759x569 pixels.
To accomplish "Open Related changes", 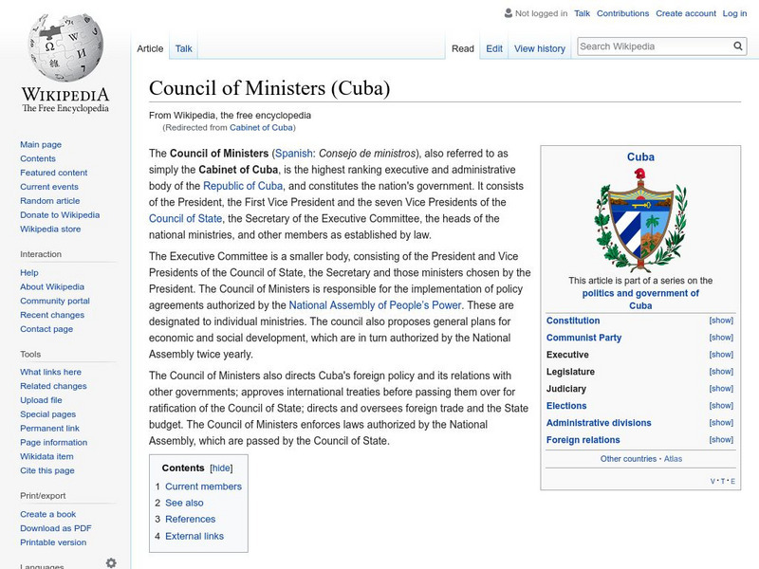I will coord(53,386).
